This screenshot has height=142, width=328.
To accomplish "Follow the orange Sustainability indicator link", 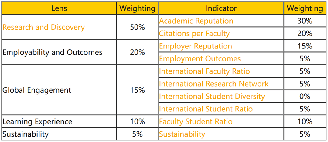I will (182, 134).
